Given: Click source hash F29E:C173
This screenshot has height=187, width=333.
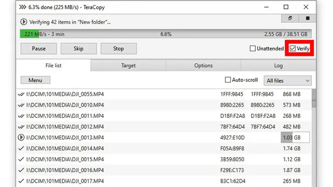Looking at the screenshot, I should tap(232, 170).
